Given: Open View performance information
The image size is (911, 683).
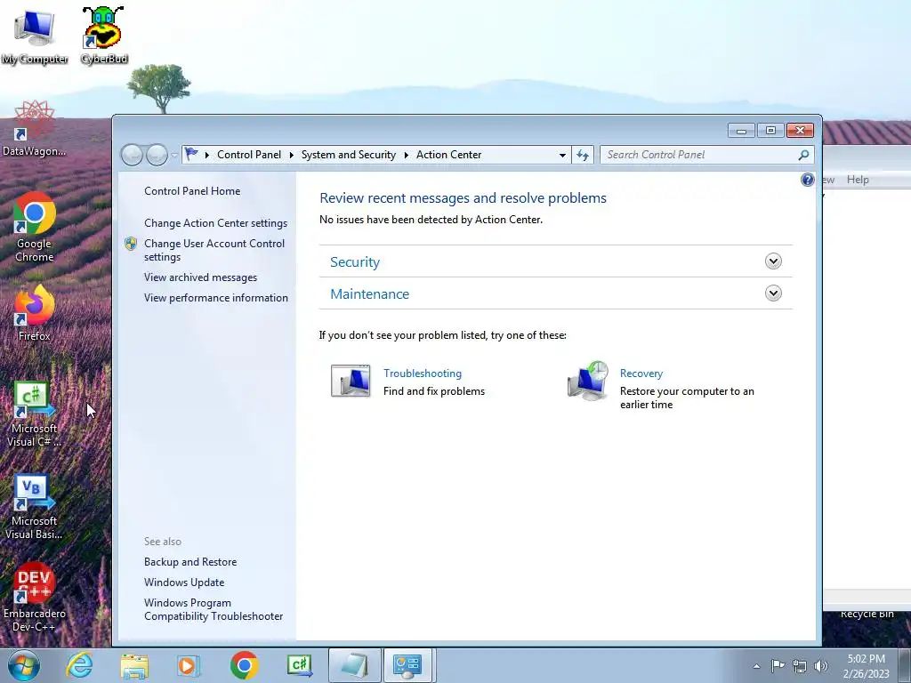Looking at the screenshot, I should pyautogui.click(x=216, y=298).
